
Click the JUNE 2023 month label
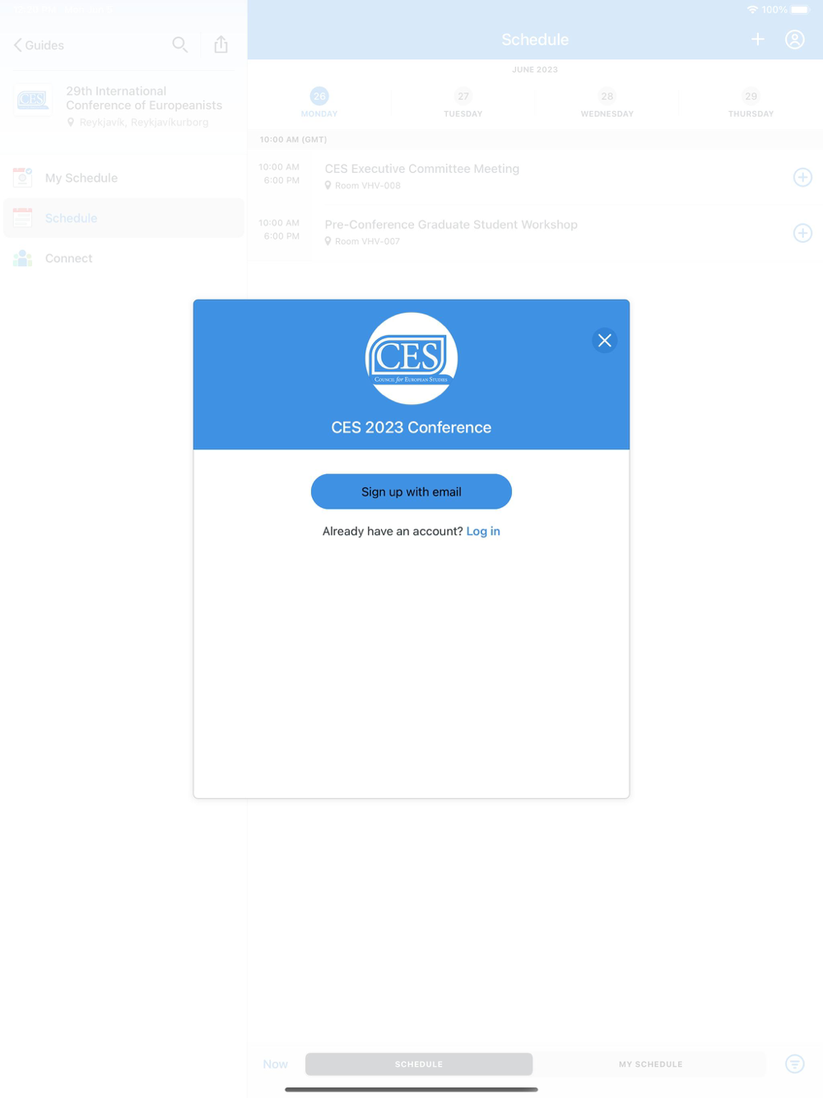click(x=535, y=70)
